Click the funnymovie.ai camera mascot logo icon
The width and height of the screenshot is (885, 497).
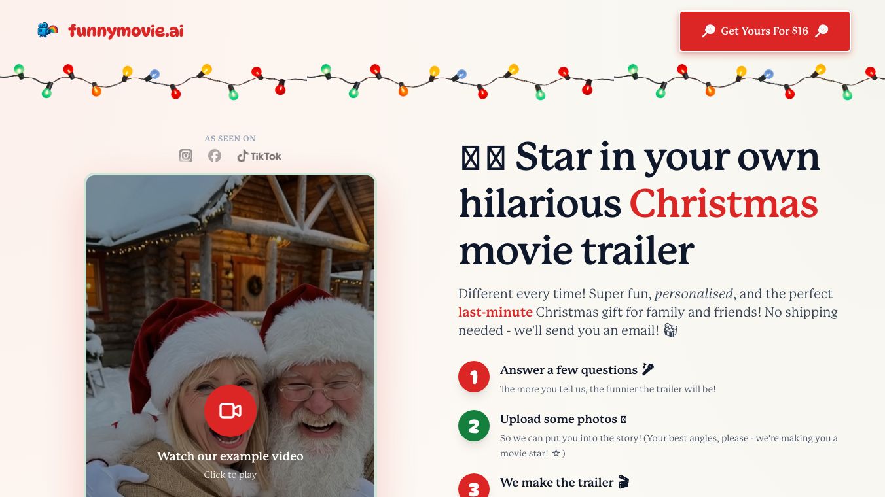(48, 30)
